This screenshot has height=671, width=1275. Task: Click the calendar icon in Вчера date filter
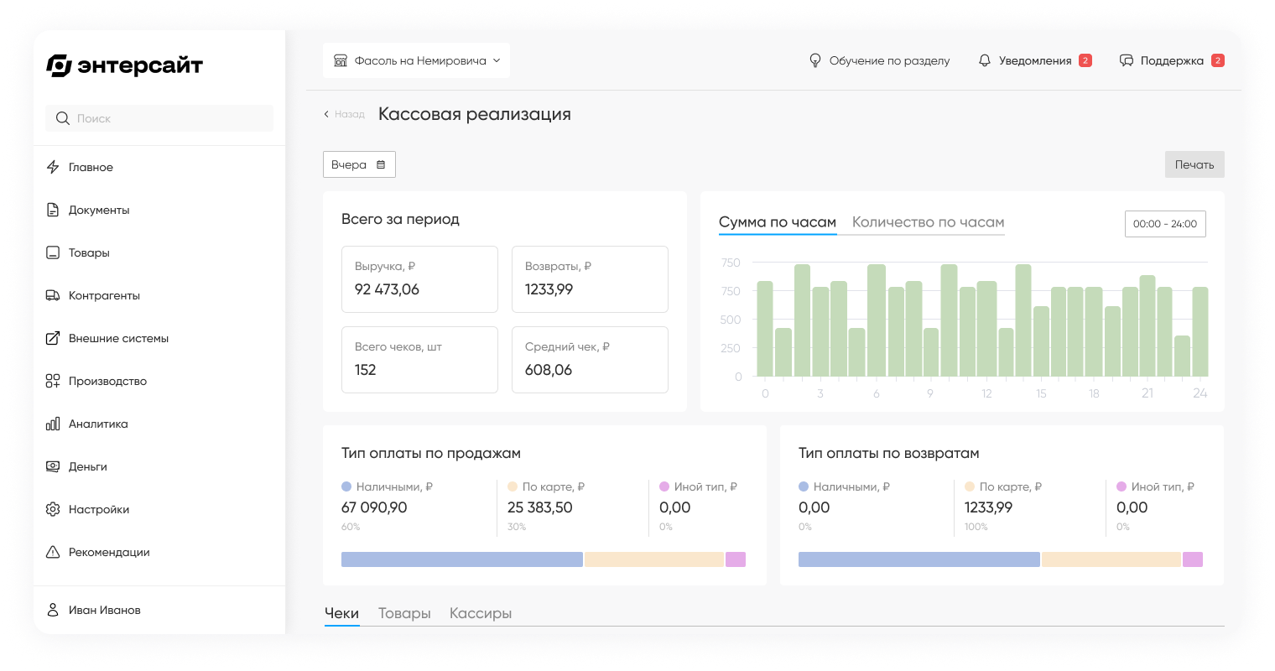tap(381, 164)
